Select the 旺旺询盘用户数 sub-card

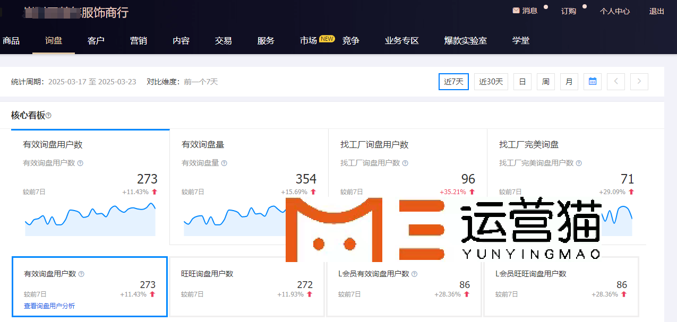tap(246, 286)
